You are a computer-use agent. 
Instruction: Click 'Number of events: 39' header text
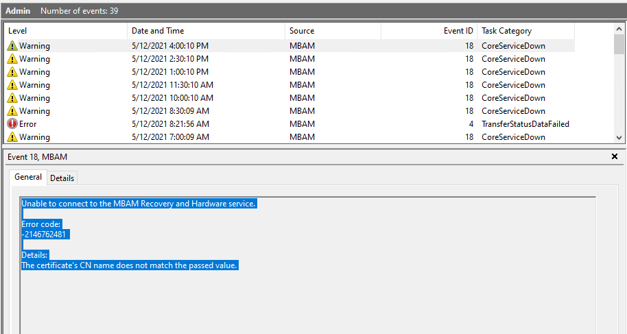coord(79,11)
